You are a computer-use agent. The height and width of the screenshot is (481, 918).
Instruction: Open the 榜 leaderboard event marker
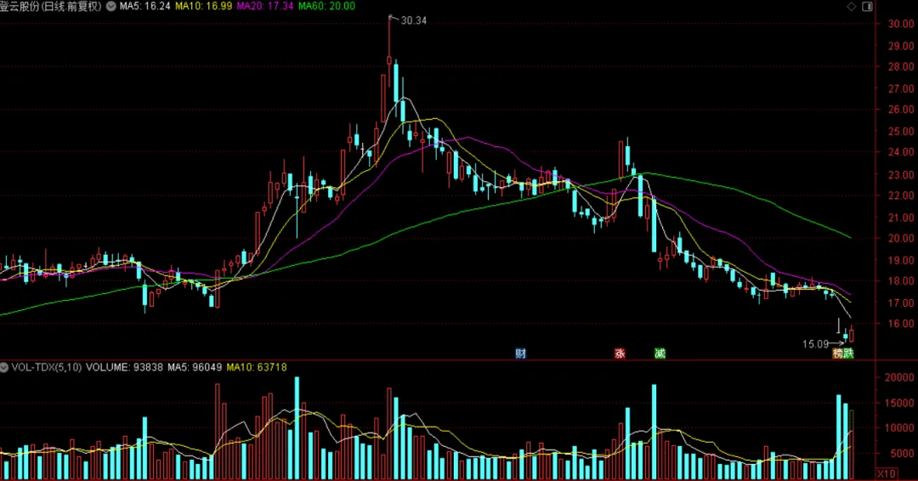[838, 354]
